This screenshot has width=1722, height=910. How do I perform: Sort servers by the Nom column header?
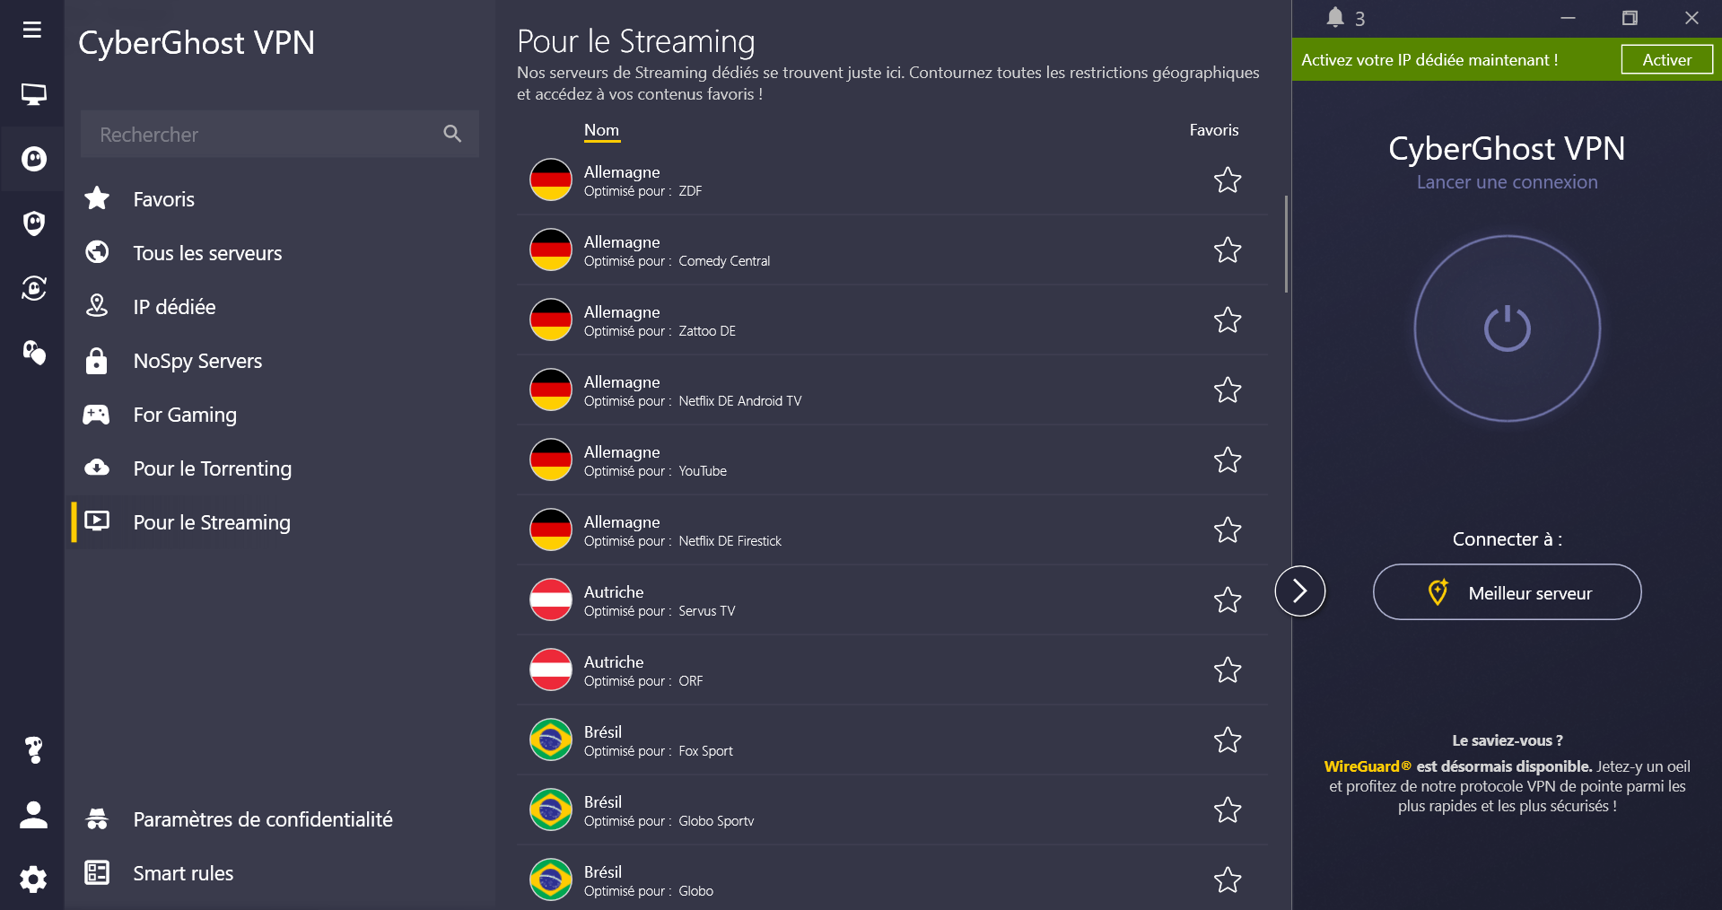click(601, 130)
